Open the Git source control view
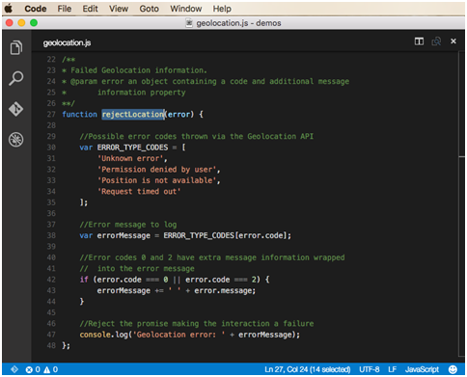Screen dimensions: 467x377 (x=15, y=109)
